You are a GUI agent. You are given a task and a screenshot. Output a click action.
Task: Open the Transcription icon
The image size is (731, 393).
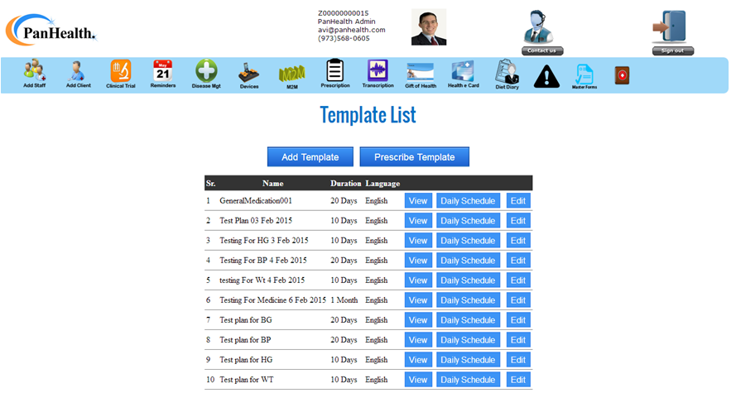378,72
